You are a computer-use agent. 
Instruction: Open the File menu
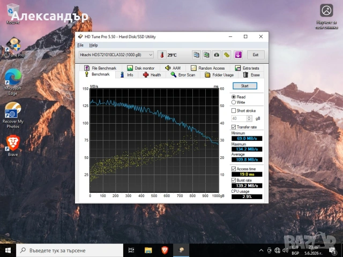point(80,45)
